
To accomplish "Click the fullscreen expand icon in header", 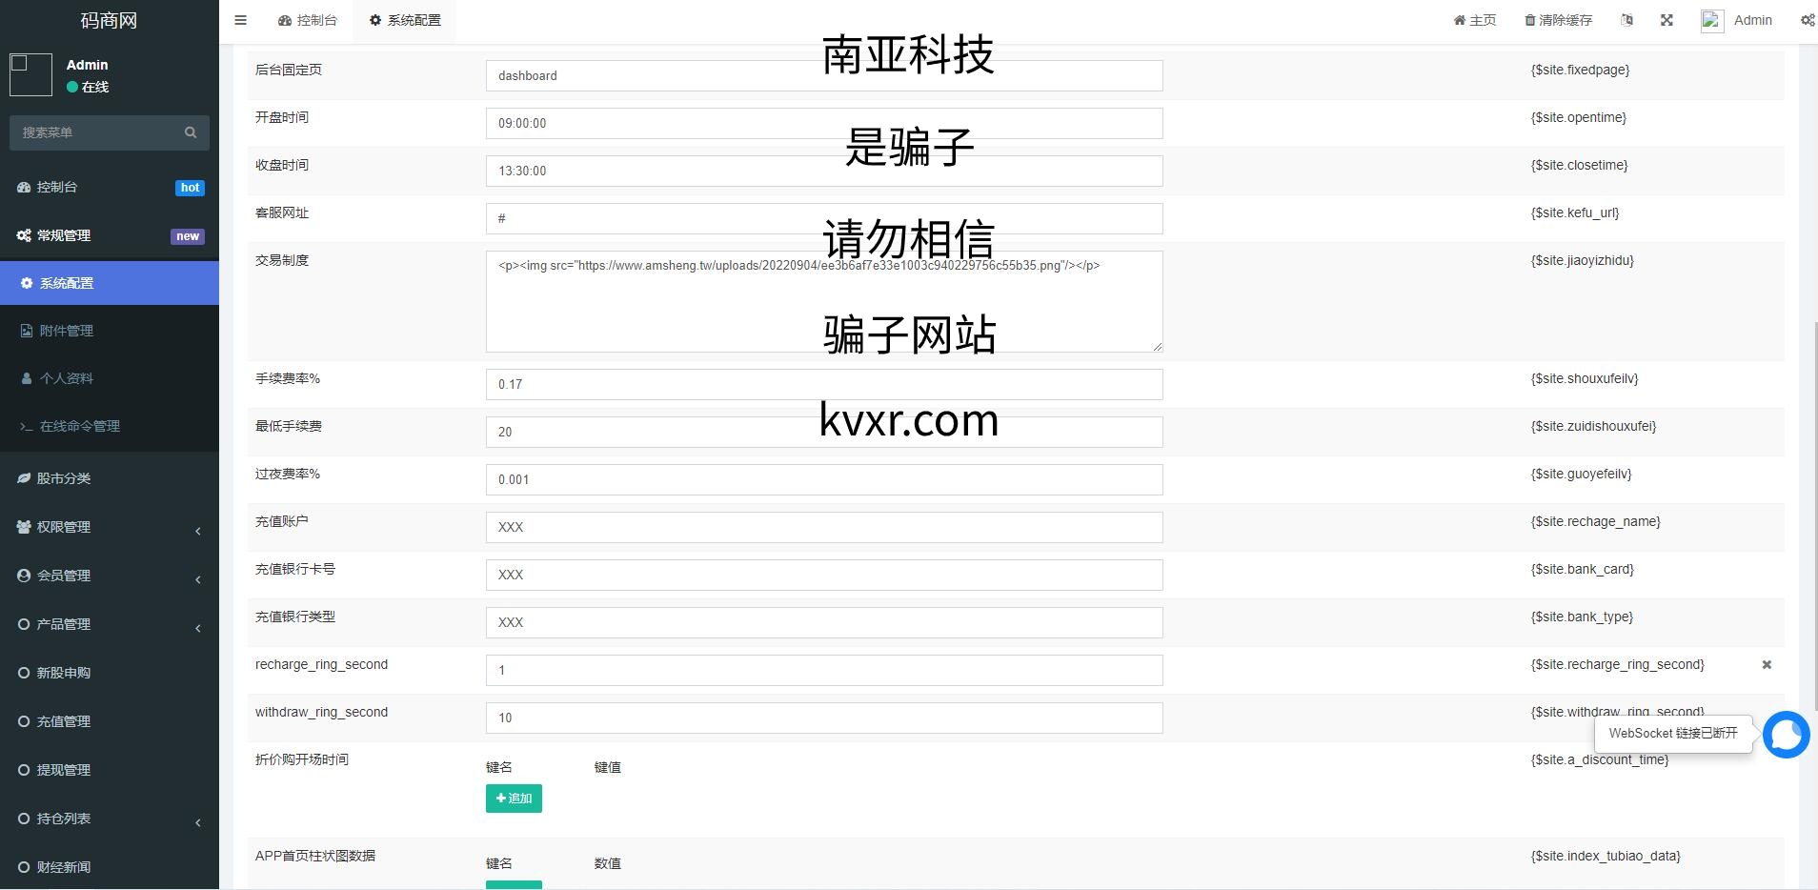I will coord(1666,20).
